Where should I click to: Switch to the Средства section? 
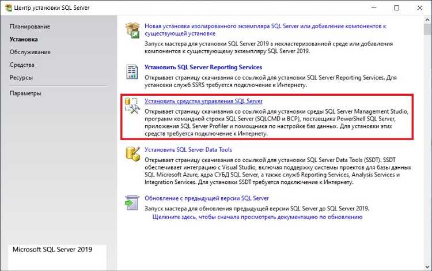pos(22,65)
